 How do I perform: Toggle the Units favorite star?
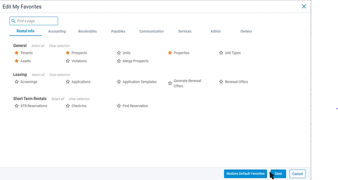tap(119, 53)
